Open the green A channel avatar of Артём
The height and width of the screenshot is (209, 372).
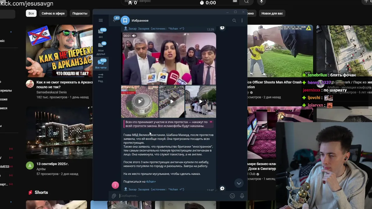[30, 165]
